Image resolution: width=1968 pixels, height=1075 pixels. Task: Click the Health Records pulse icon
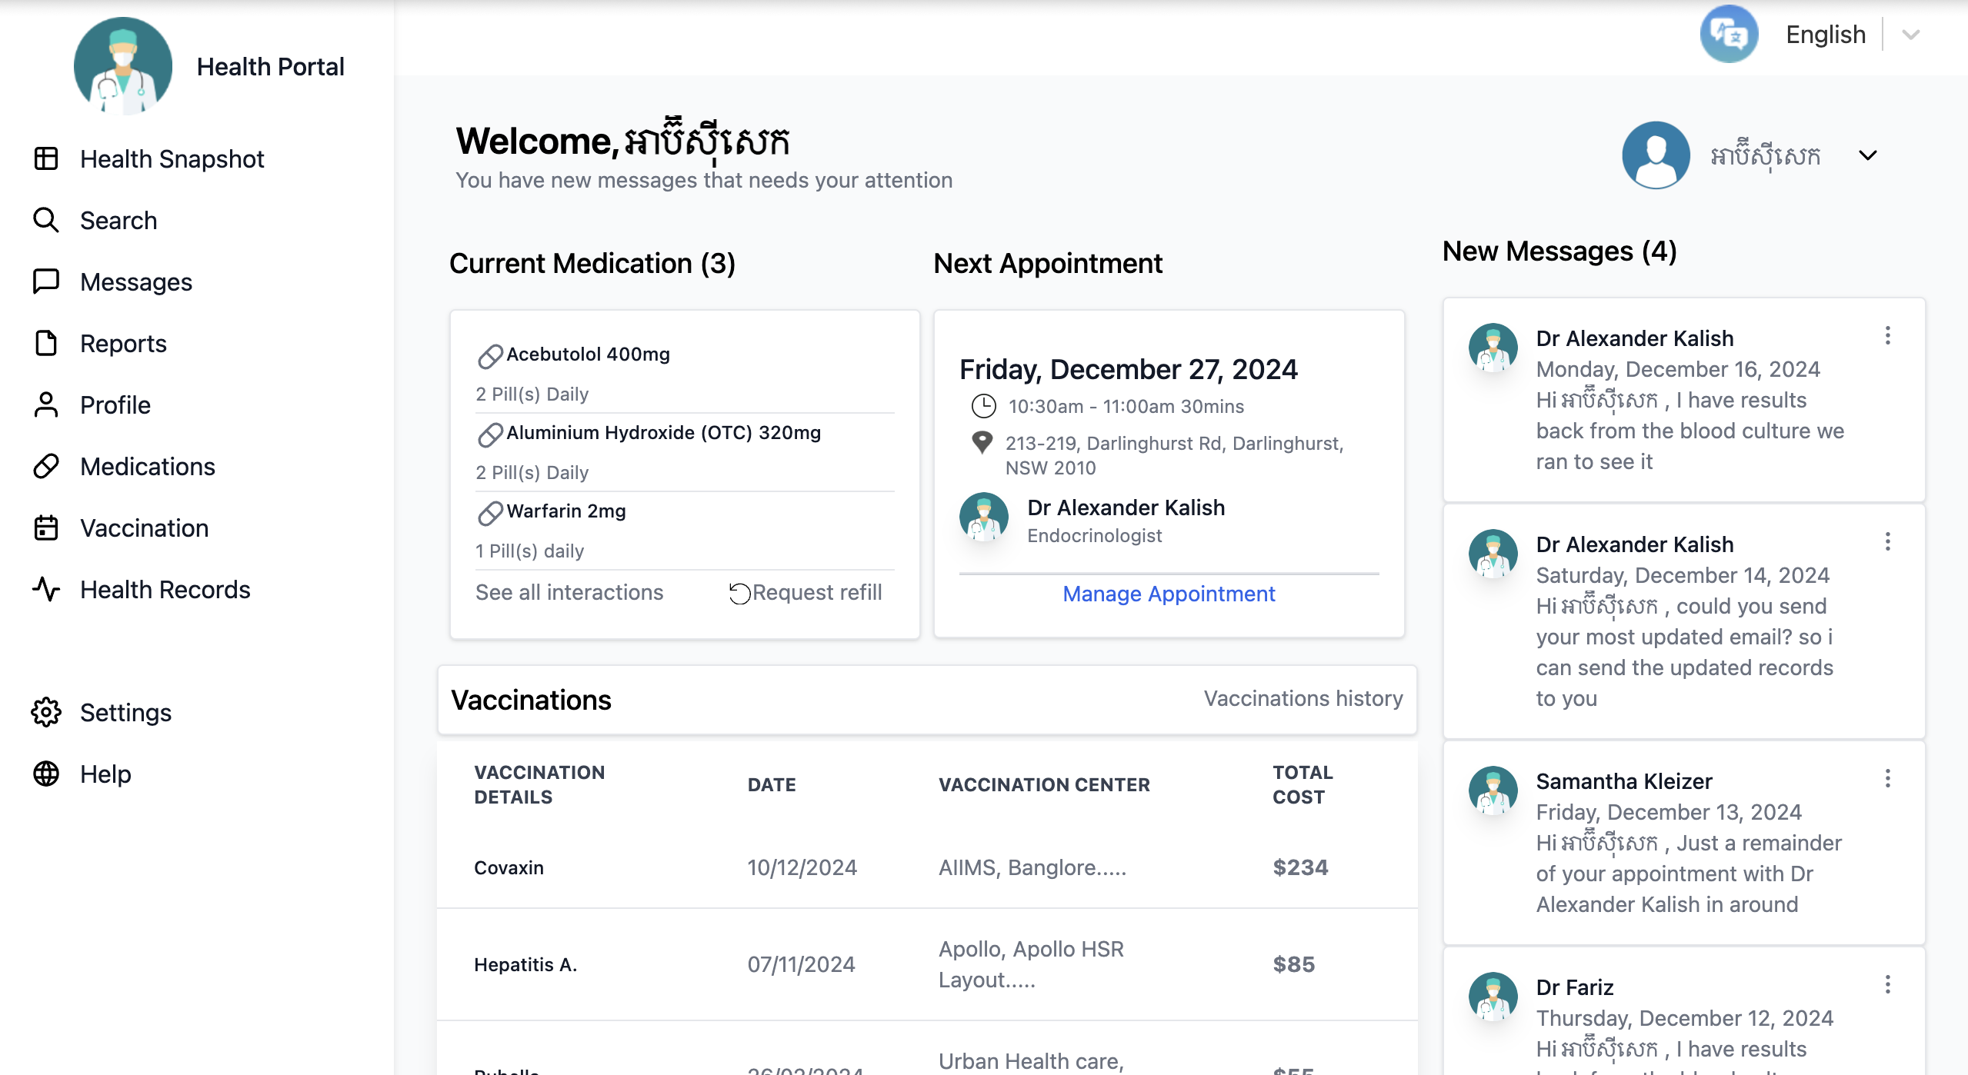46,589
